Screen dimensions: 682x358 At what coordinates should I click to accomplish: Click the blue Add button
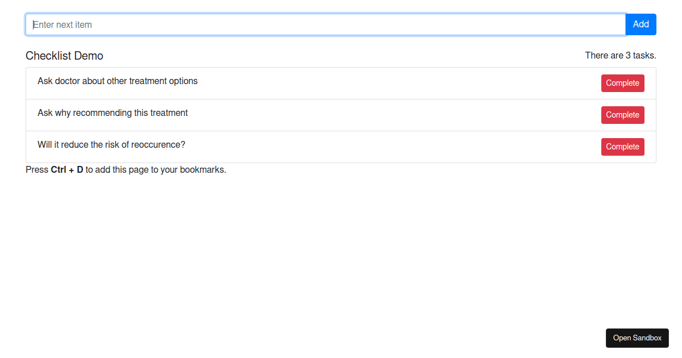click(x=641, y=24)
